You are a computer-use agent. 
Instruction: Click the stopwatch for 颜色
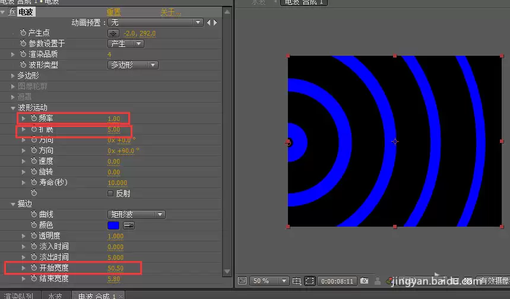coord(34,225)
